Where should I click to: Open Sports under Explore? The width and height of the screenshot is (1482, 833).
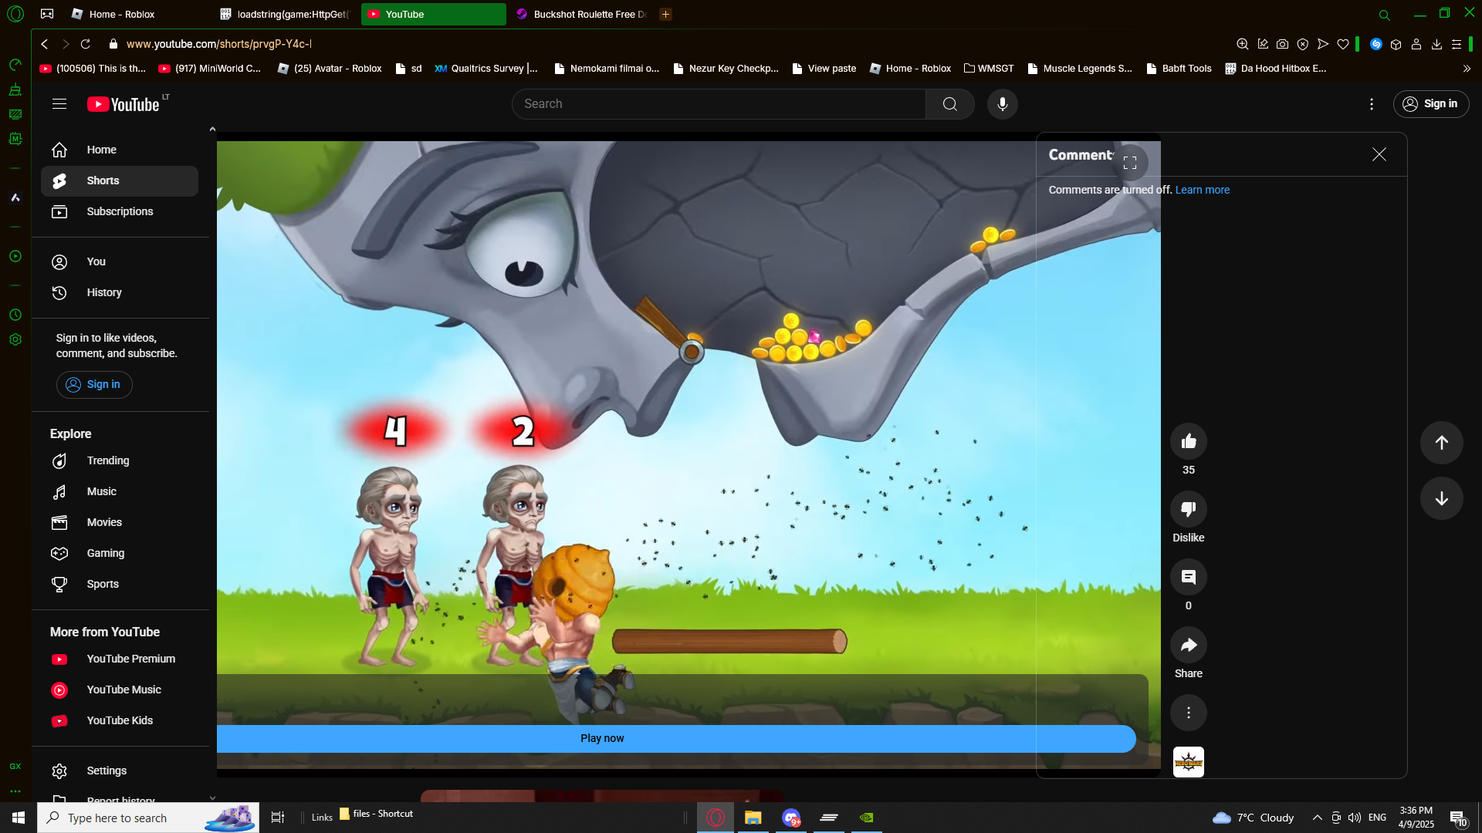(120, 584)
